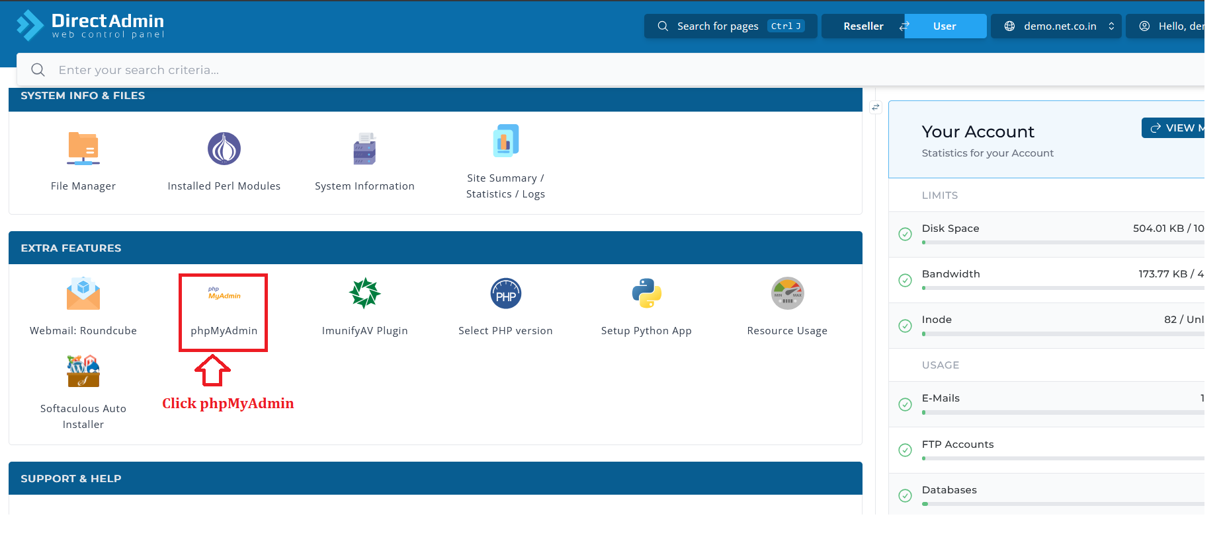Viewport: 1223px width, 533px height.
Task: Click the Disk Space usage bar
Action: [x=1063, y=242]
